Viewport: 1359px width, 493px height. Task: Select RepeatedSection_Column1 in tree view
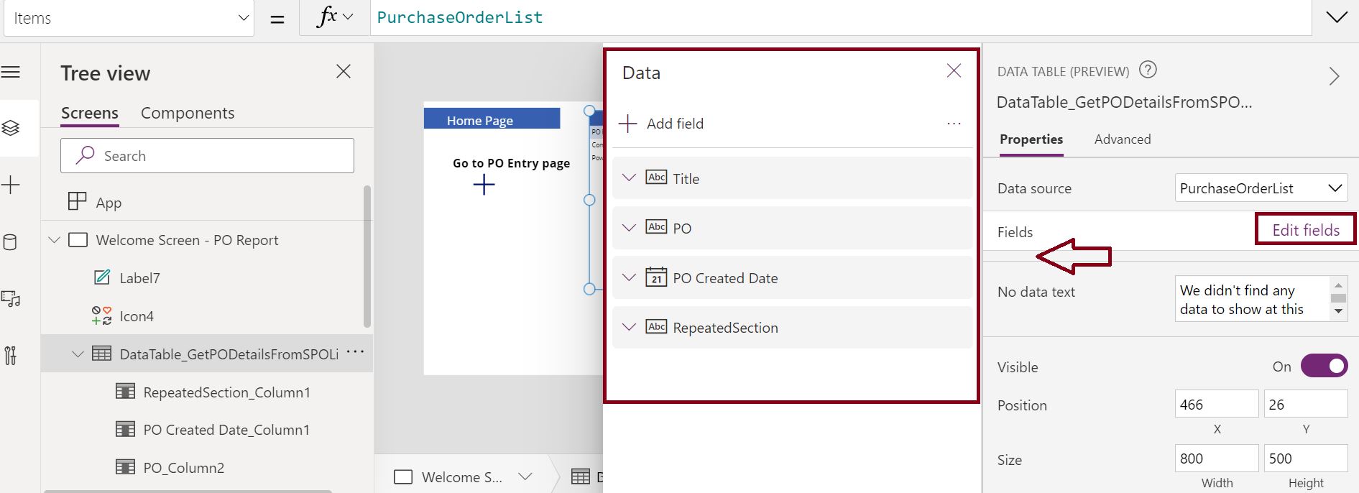coord(226,392)
